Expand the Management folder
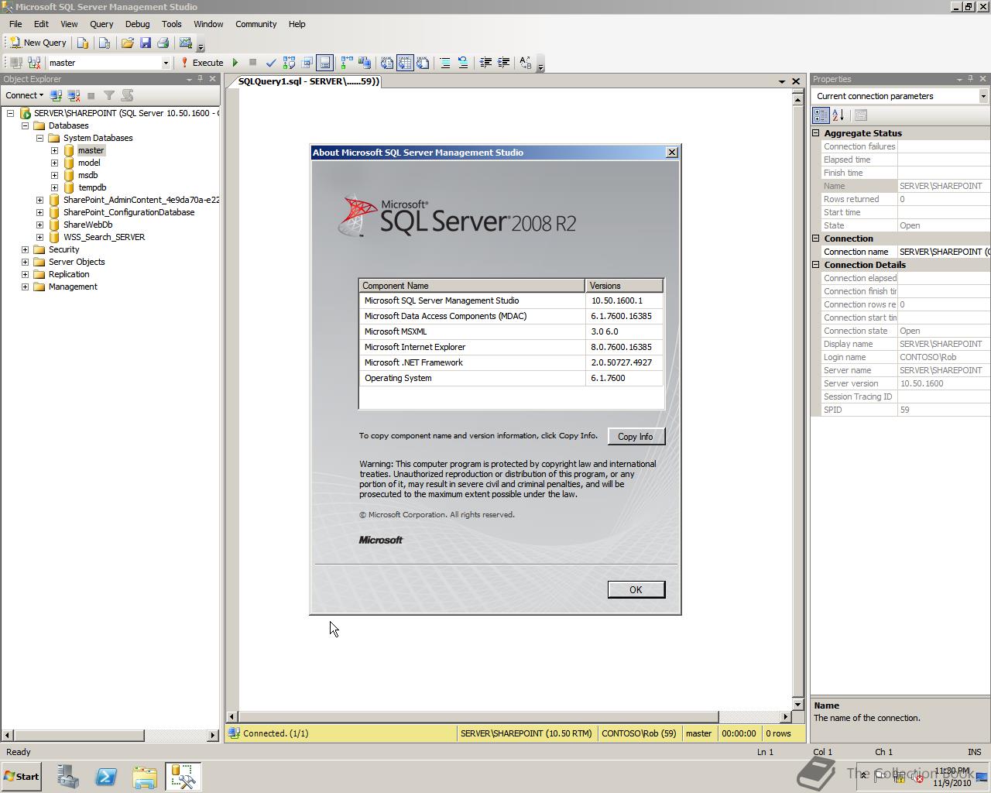Image resolution: width=991 pixels, height=793 pixels. click(25, 287)
